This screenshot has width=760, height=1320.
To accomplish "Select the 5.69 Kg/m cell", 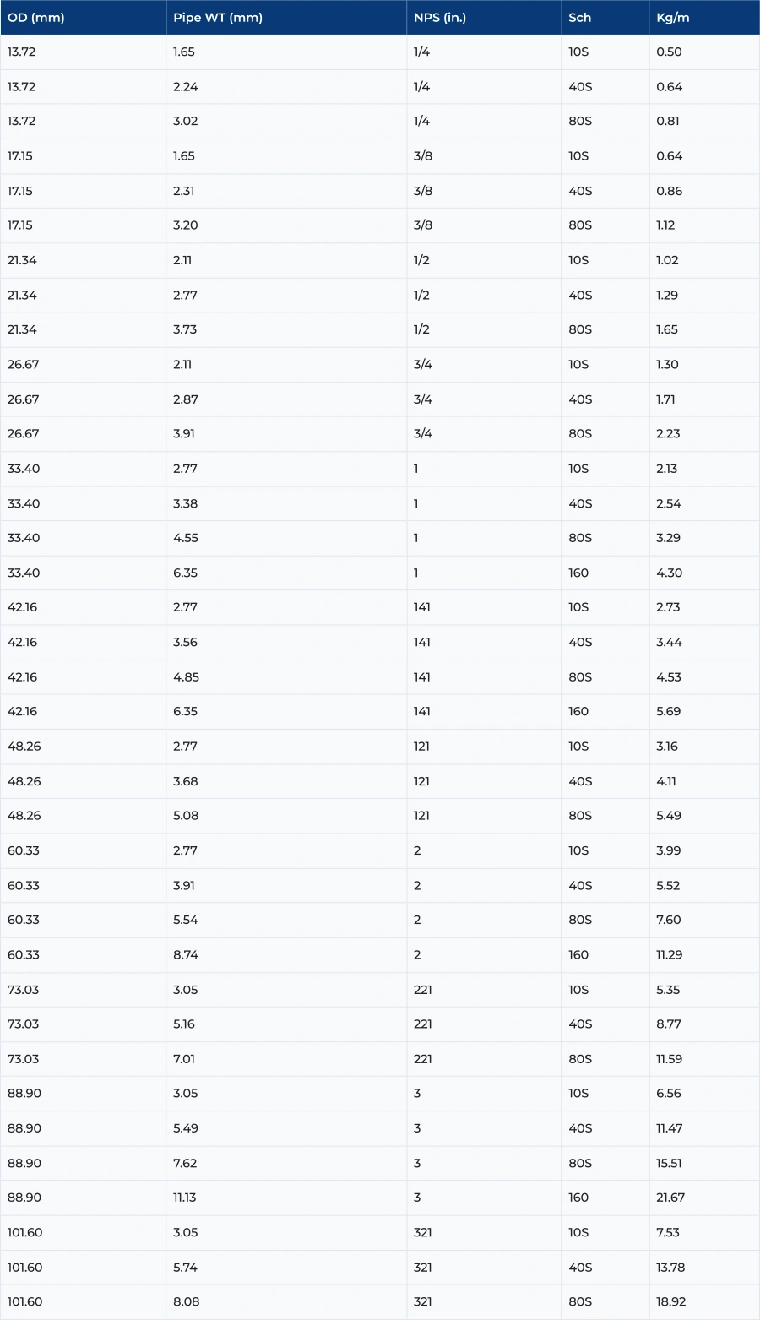I will click(668, 712).
